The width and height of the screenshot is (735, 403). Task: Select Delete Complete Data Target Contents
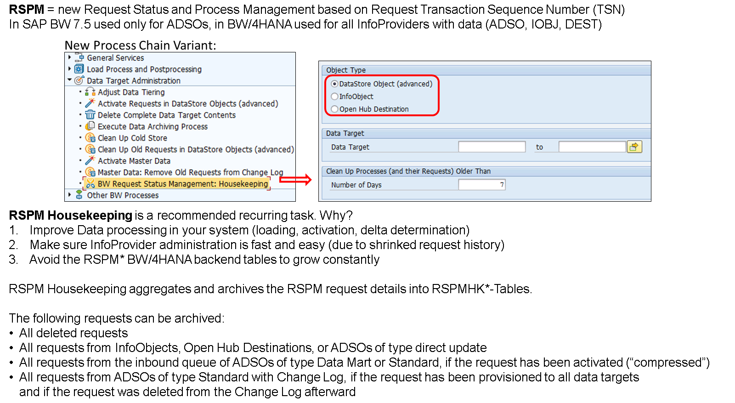tap(167, 115)
